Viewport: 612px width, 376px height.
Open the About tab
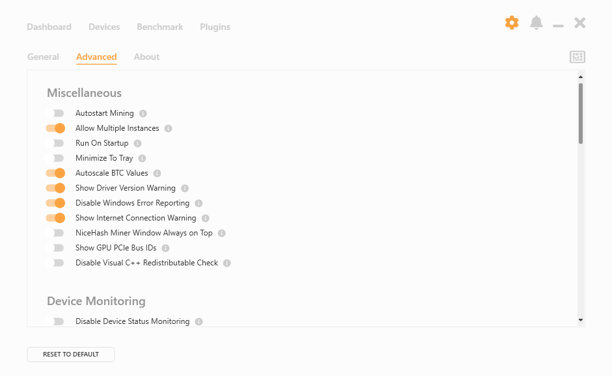point(146,57)
